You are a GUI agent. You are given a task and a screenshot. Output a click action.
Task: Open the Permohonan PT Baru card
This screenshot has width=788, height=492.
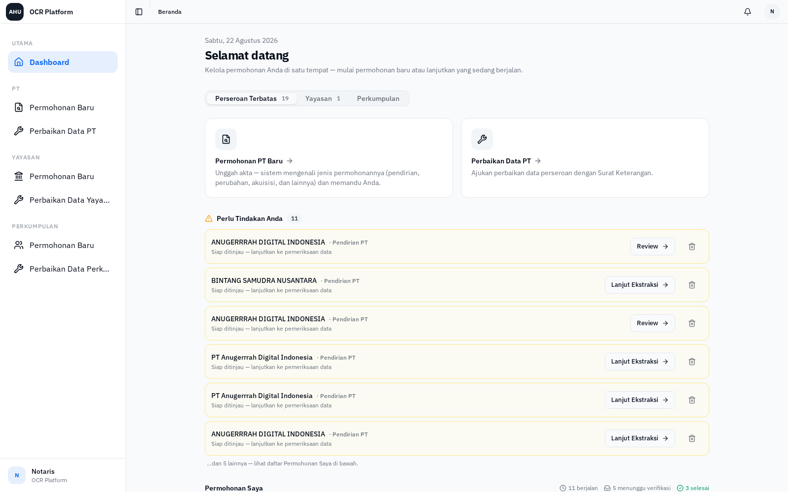point(329,158)
